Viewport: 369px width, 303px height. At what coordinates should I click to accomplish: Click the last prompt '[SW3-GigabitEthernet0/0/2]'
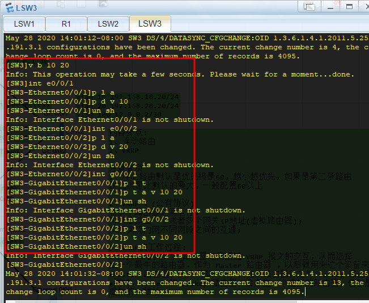(65, 264)
